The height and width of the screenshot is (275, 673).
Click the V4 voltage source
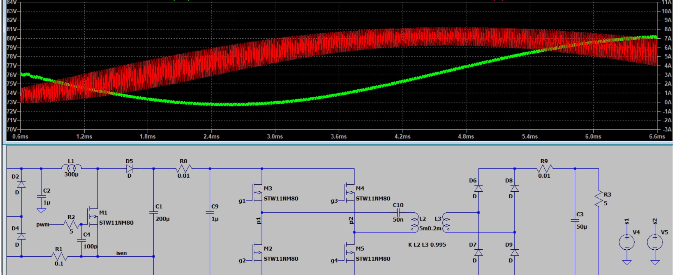point(626,242)
